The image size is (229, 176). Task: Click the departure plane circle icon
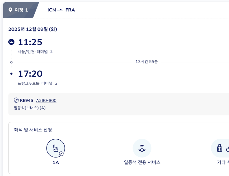[x=11, y=42]
